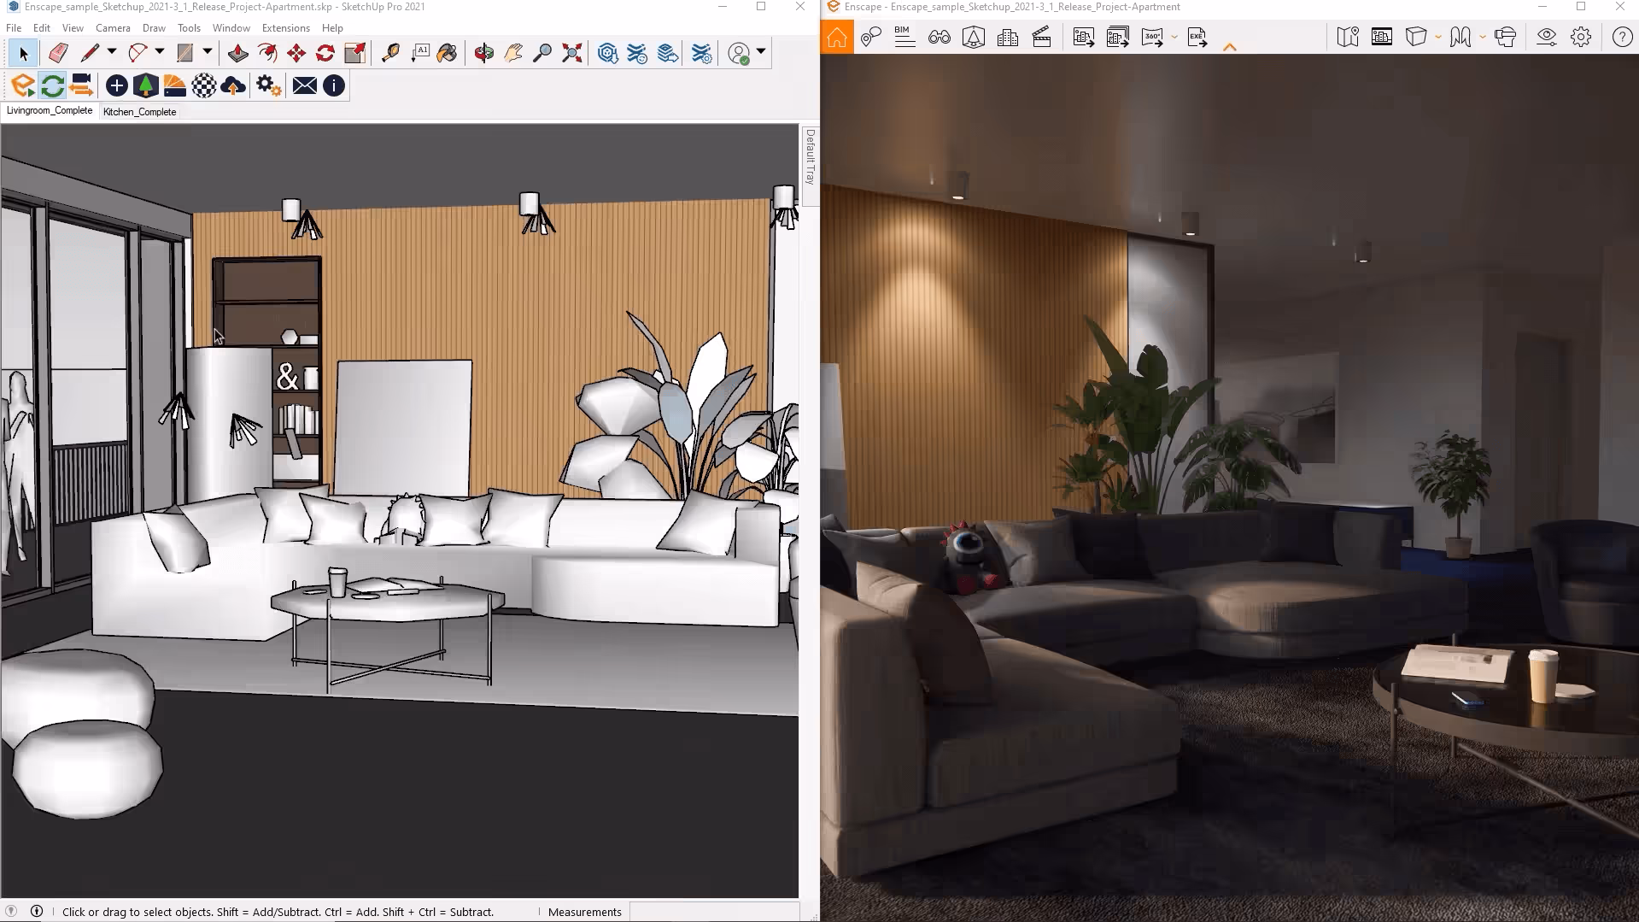1639x922 pixels.
Task: Expand the Arc tool dropdown arrow
Action: click(x=160, y=53)
